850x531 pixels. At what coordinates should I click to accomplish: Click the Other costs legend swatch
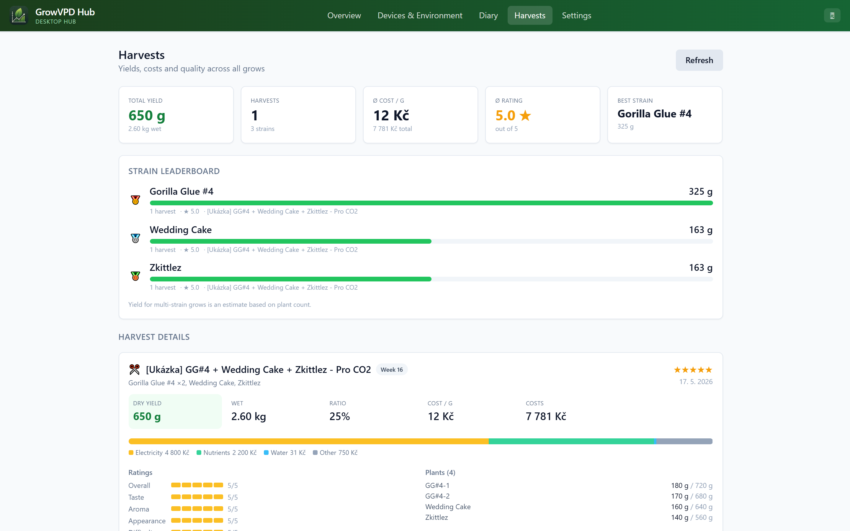(315, 453)
